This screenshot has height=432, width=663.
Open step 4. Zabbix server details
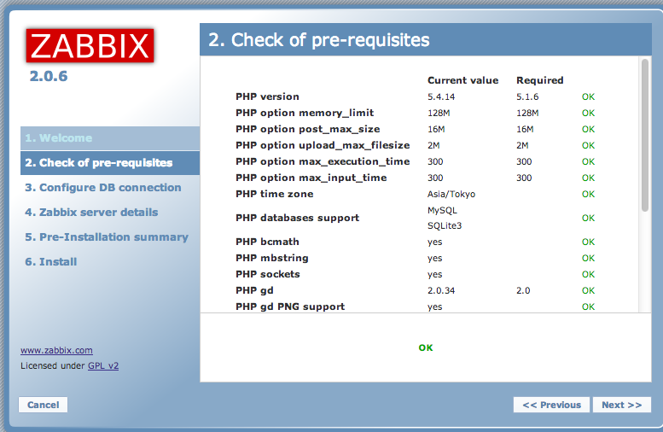pyautogui.click(x=91, y=212)
